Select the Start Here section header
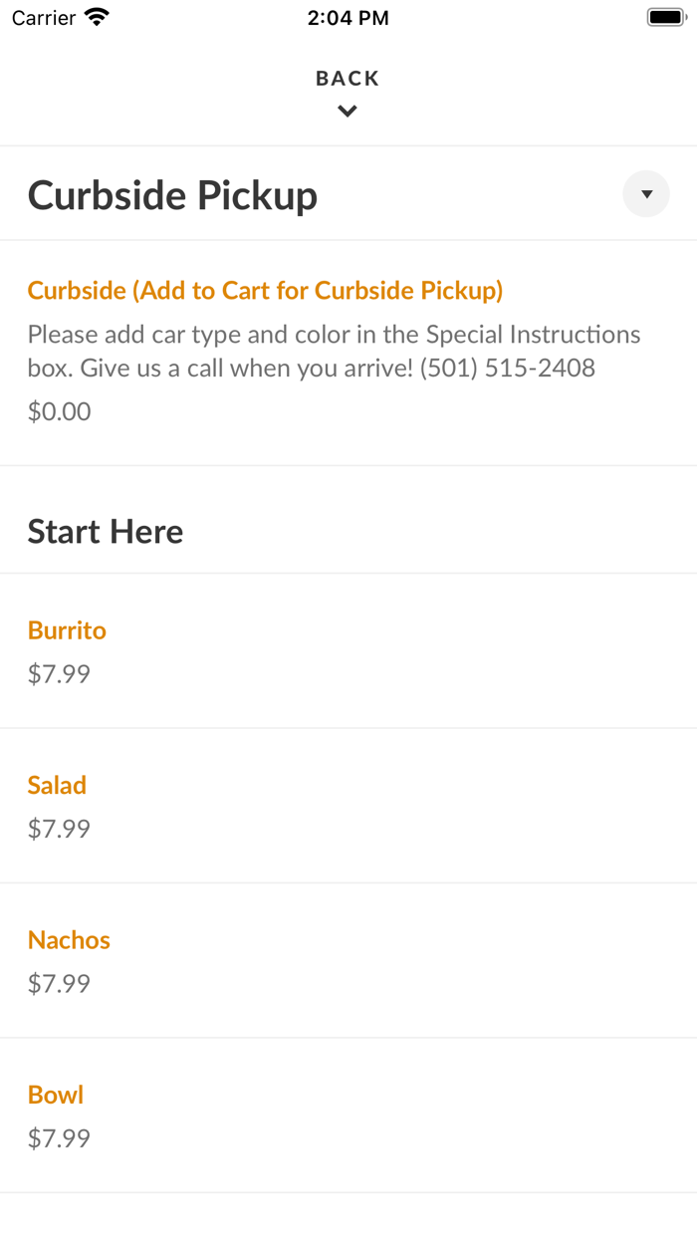 (x=106, y=532)
